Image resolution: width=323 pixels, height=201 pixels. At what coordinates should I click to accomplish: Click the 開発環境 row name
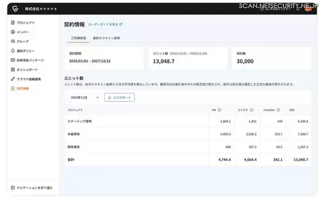tap(74, 147)
